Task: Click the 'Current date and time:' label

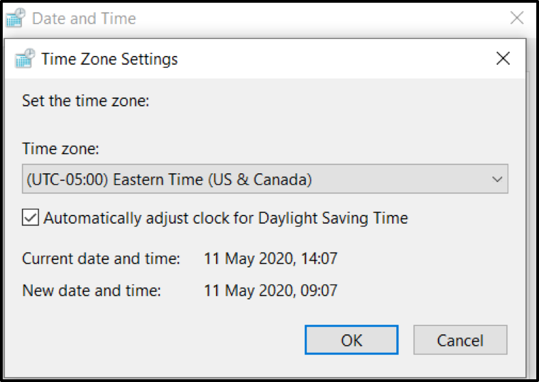Action: click(x=101, y=259)
